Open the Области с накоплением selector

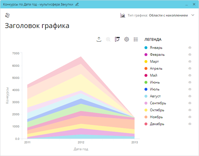pos(168,15)
